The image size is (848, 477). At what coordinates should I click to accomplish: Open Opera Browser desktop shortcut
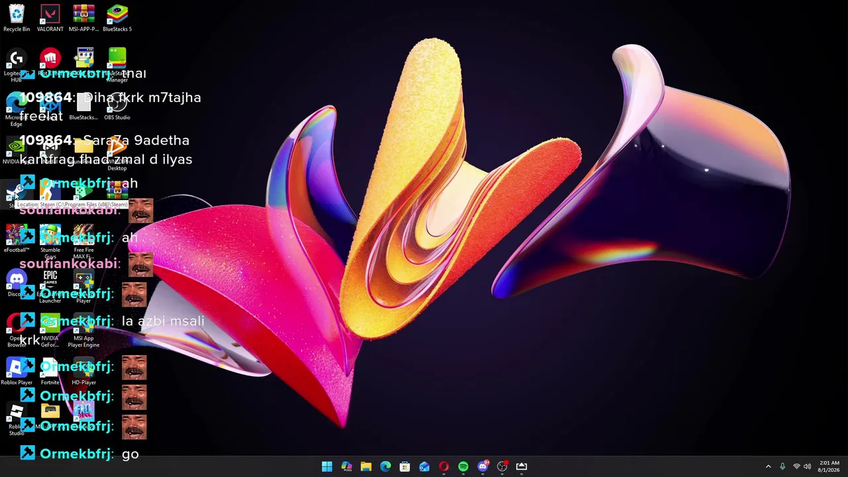pos(17,331)
